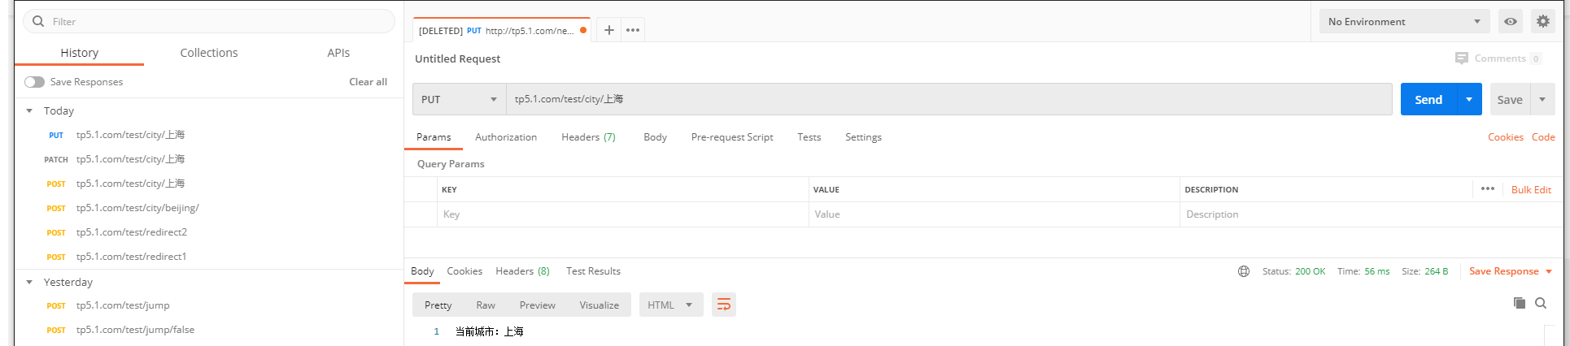The height and width of the screenshot is (346, 1570).
Task: Switch to the Preview response view
Action: [x=538, y=305]
